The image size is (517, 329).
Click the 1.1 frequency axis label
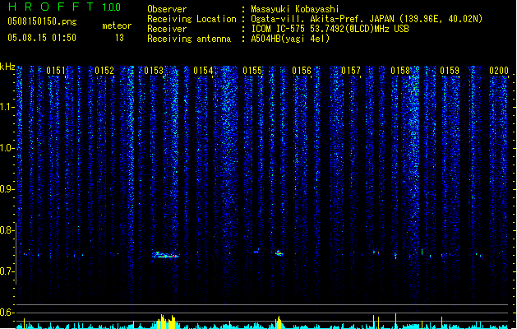pyautogui.click(x=7, y=107)
